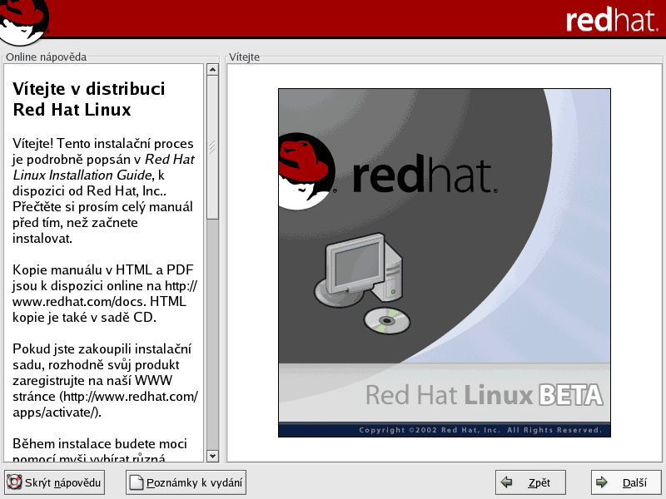Click the lifebuoy icon on Skrýt nápovědu
The height and width of the screenshot is (499, 666).
pos(14,482)
